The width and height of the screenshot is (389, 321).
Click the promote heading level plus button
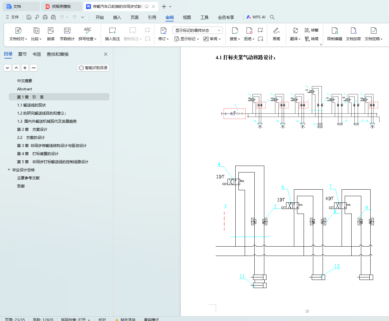click(x=25, y=68)
